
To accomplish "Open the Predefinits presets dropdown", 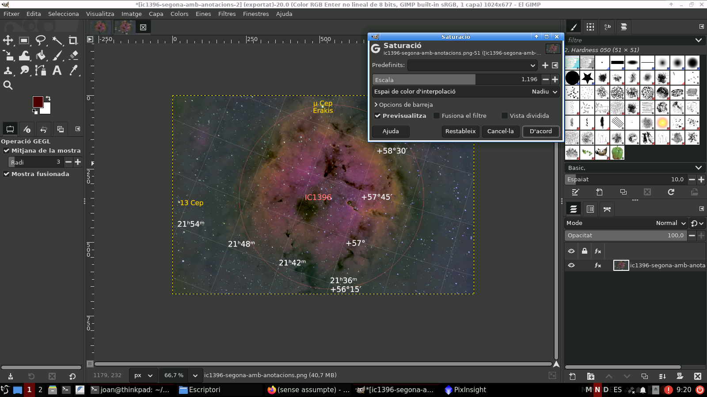I will point(472,65).
